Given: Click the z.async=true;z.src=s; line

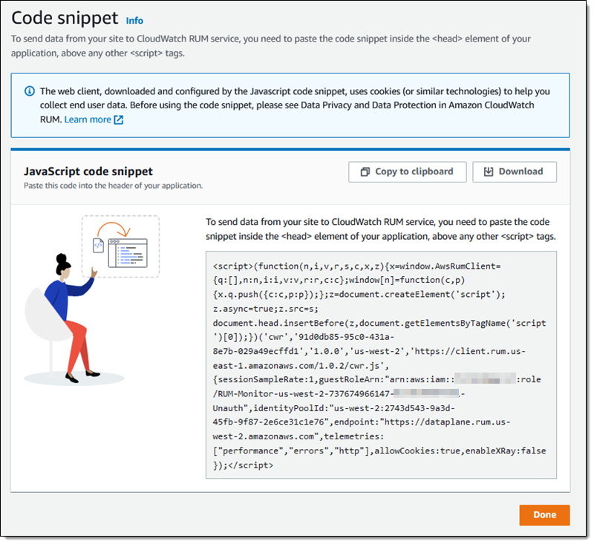Looking at the screenshot, I should tap(265, 309).
